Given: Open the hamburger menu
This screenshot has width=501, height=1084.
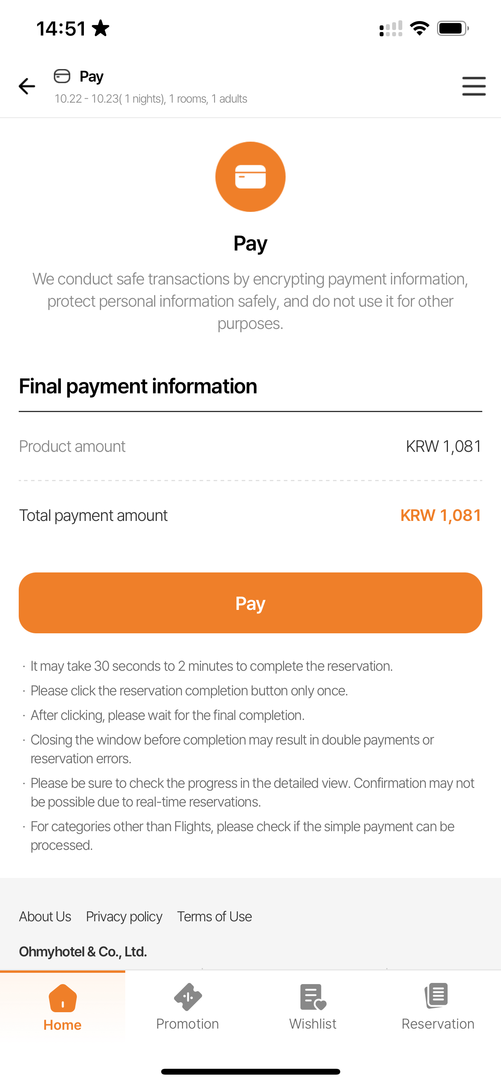Looking at the screenshot, I should [474, 86].
